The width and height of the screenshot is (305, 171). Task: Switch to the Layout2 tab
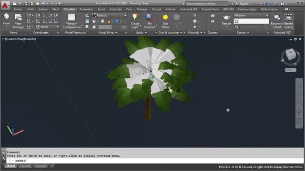pyautogui.click(x=41, y=166)
